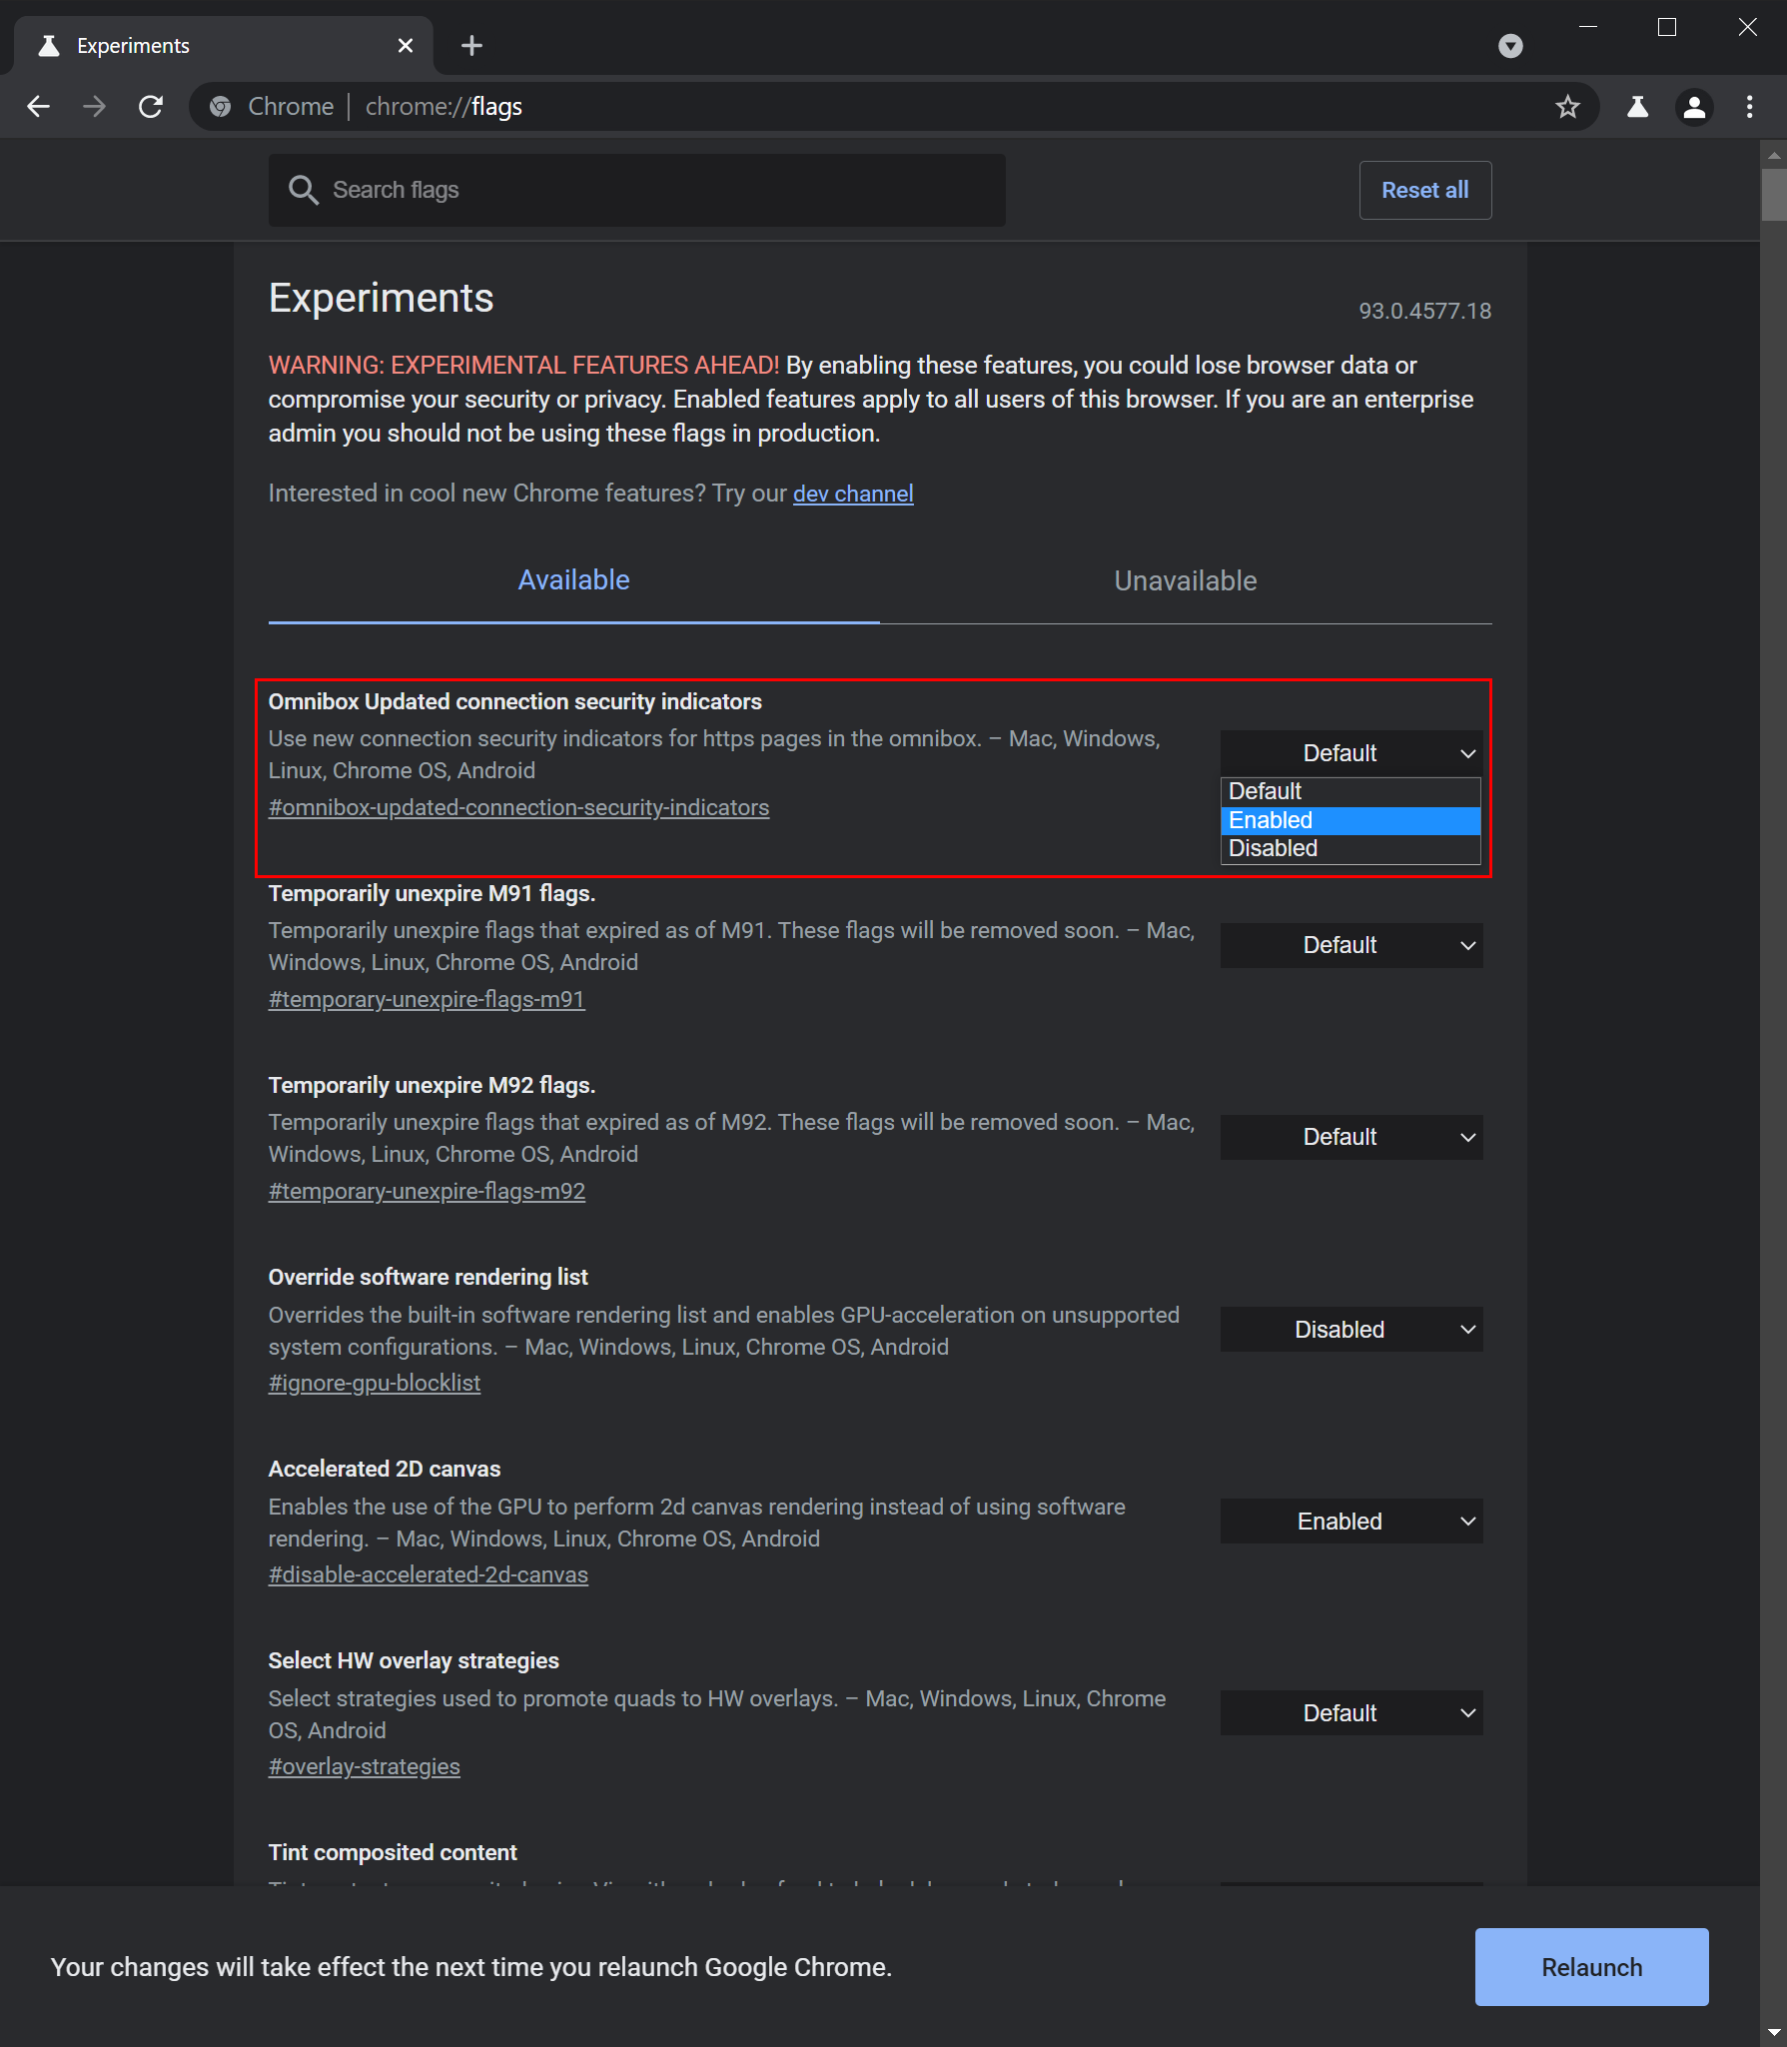Open dropdown for Temporarily unexpire M91 flags
This screenshot has width=1787, height=2047.
1350,945
